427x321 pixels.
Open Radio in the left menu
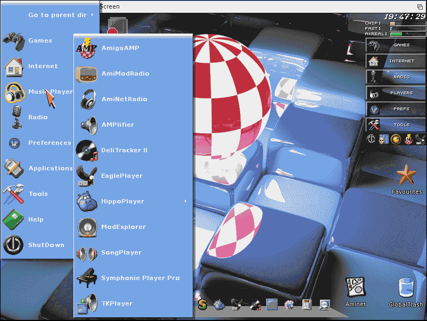pos(38,117)
